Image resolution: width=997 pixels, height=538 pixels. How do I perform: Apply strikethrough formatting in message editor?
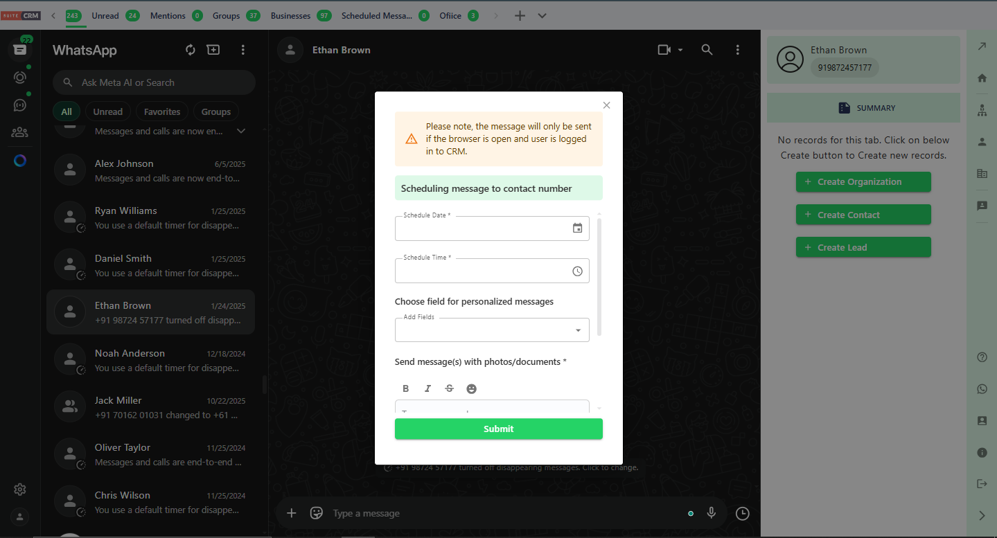point(450,388)
